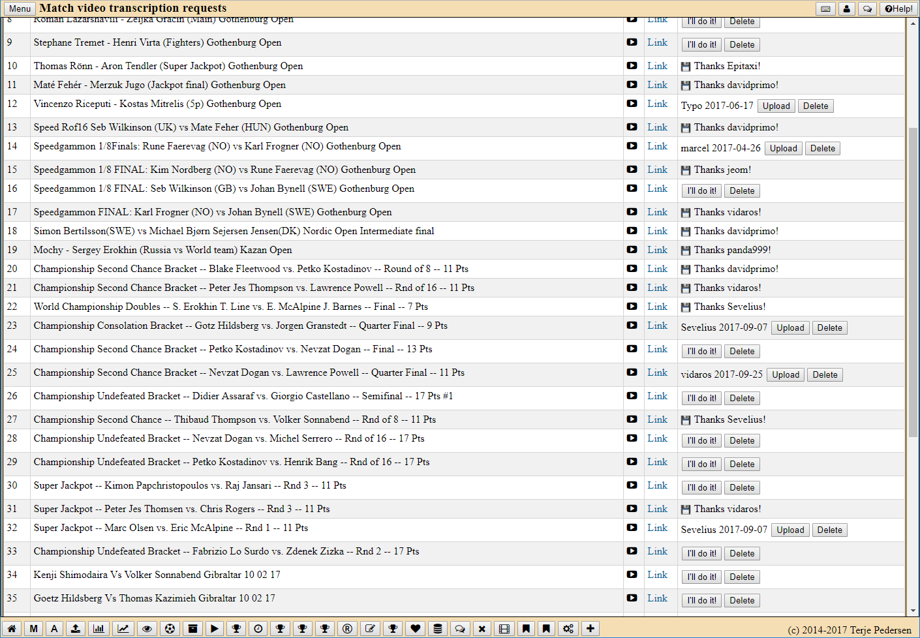The width and height of the screenshot is (920, 638).
Task: Open the Menu button
Action: tap(20, 8)
